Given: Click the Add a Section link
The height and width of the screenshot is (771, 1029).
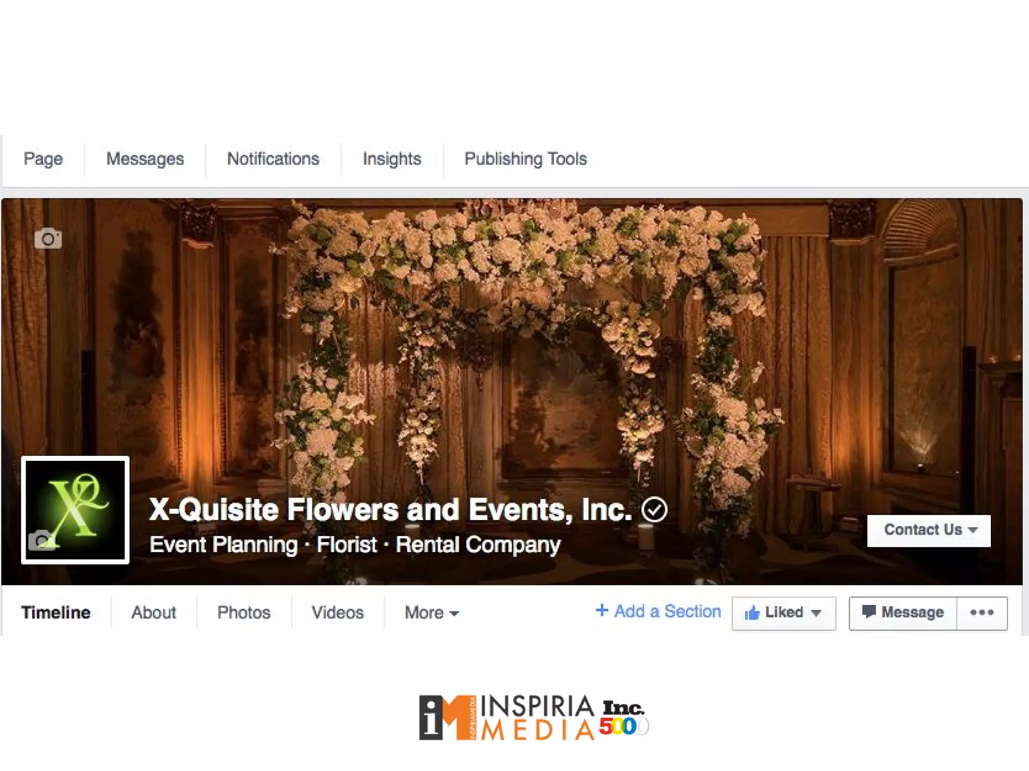Looking at the screenshot, I should click(x=658, y=611).
